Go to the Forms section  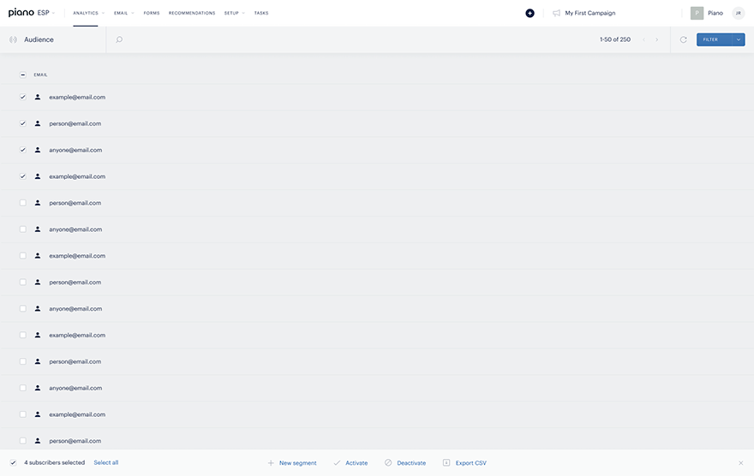pyautogui.click(x=152, y=13)
